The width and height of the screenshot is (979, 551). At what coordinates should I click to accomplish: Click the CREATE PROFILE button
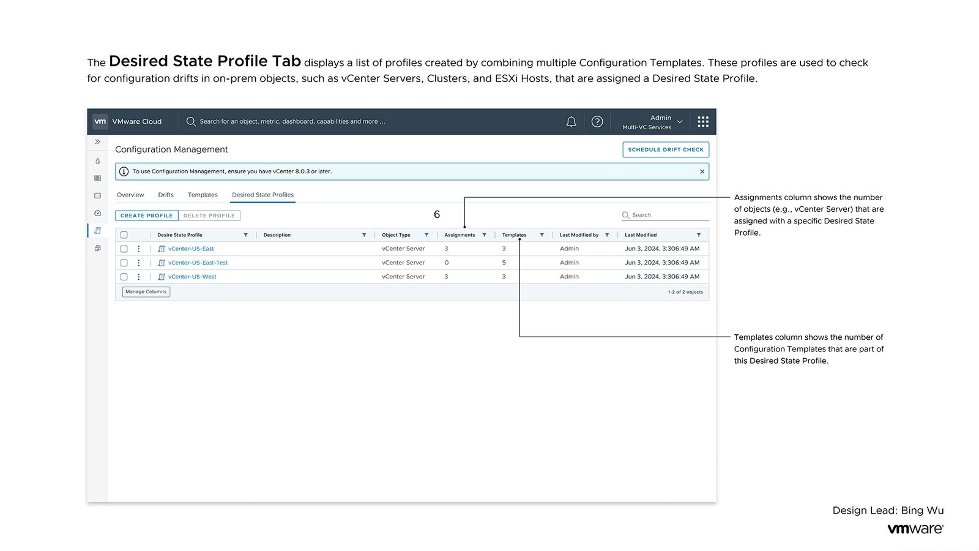click(146, 216)
